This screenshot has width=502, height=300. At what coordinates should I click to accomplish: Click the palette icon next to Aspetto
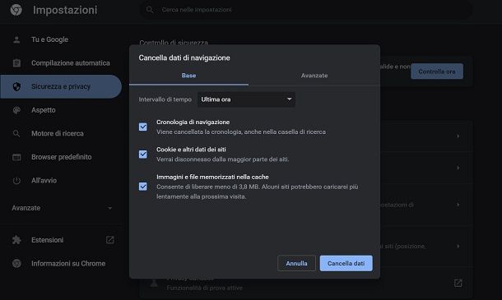click(x=16, y=110)
